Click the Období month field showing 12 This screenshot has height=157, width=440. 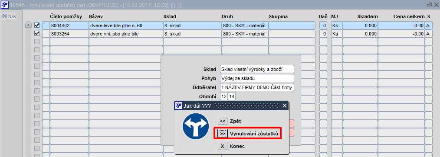(223, 96)
